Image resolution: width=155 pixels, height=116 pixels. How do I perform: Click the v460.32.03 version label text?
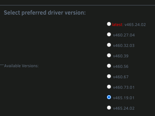(x=124, y=46)
